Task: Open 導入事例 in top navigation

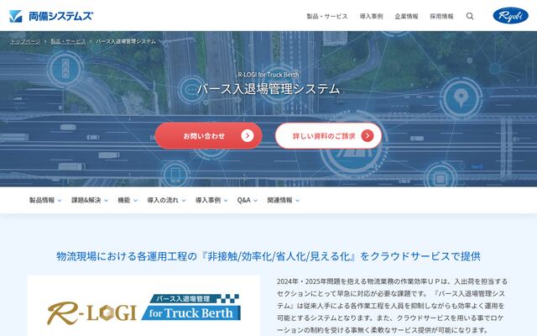Action: point(371,16)
